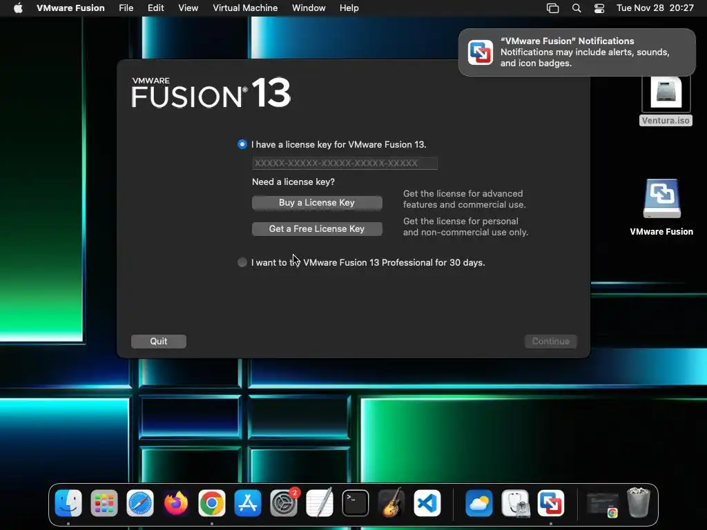Screen dimensions: 707x530
Task: Open the Window menu
Action: point(309,8)
